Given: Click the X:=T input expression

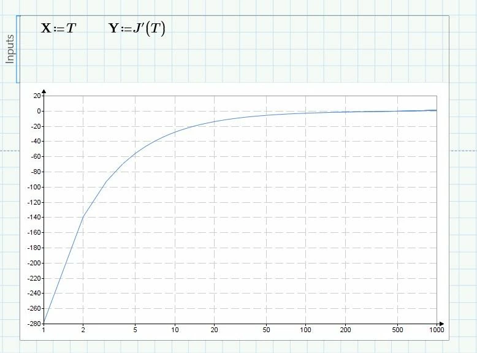Looking at the screenshot, I should coord(58,28).
